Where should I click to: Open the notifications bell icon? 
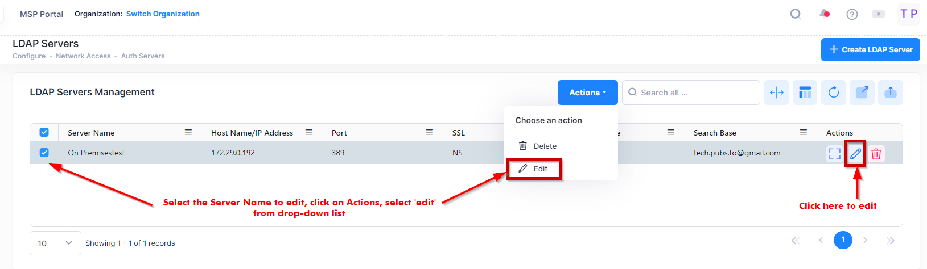tap(824, 14)
